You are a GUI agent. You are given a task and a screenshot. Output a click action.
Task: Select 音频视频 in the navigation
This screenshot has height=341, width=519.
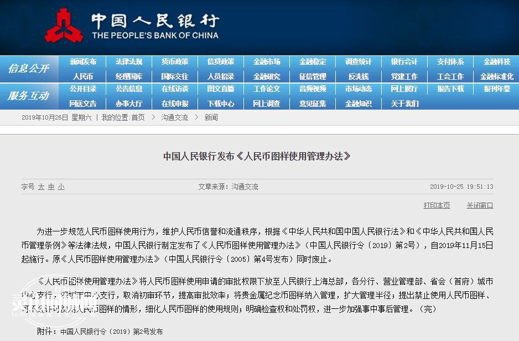[313, 89]
